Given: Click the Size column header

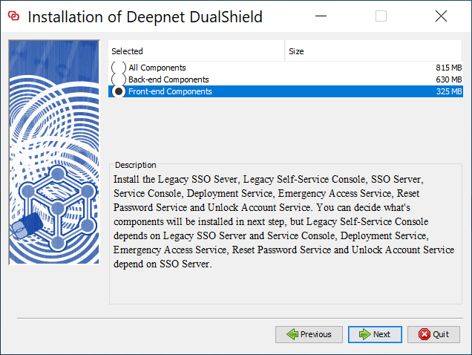Looking at the screenshot, I should coord(375,51).
